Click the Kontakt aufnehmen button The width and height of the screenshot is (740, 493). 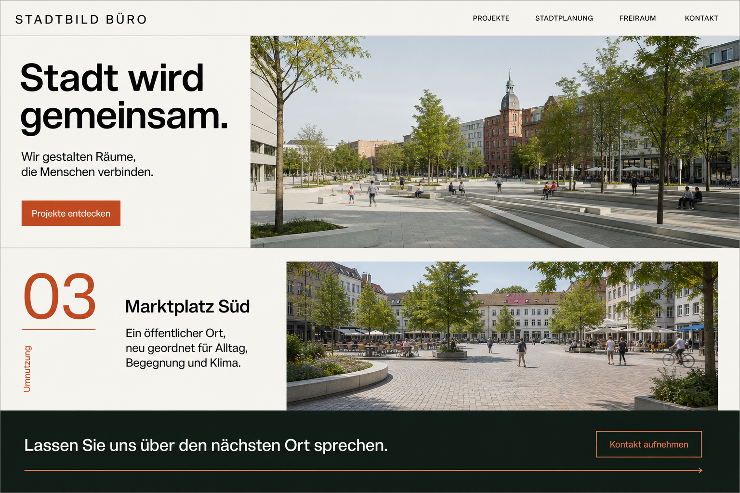point(649,444)
